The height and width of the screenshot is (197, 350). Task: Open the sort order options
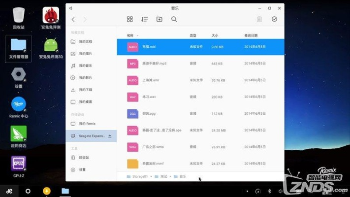tap(145, 19)
